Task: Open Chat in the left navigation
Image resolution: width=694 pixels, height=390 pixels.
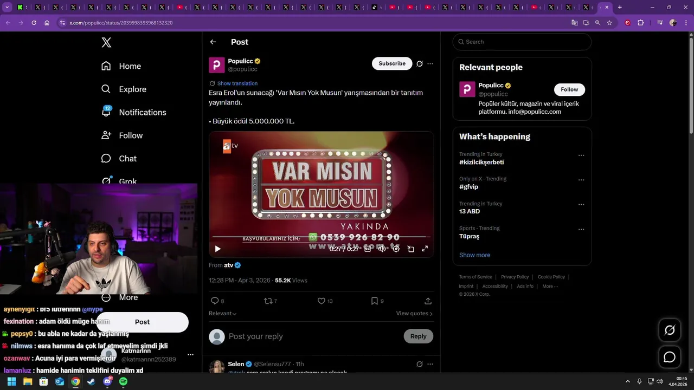Action: pyautogui.click(x=119, y=159)
